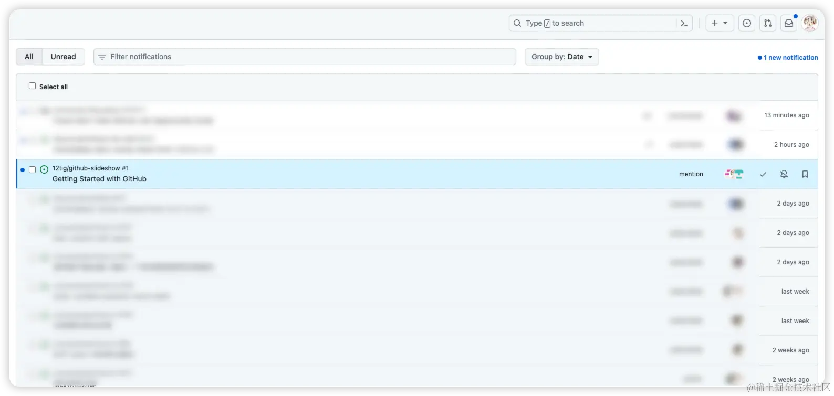Switch to the Unread notifications tab
This screenshot has height=396, width=834.
tap(64, 57)
